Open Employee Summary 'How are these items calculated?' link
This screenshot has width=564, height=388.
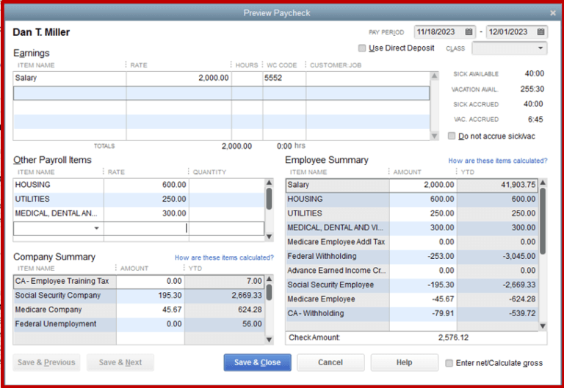498,161
